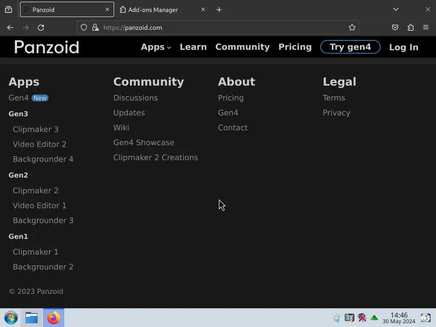Reload the Panzoid page
This screenshot has width=436, height=327.
[x=41, y=28]
